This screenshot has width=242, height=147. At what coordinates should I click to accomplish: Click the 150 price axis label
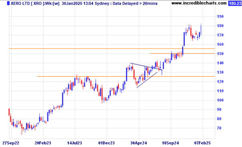pyautogui.click(x=220, y=54)
